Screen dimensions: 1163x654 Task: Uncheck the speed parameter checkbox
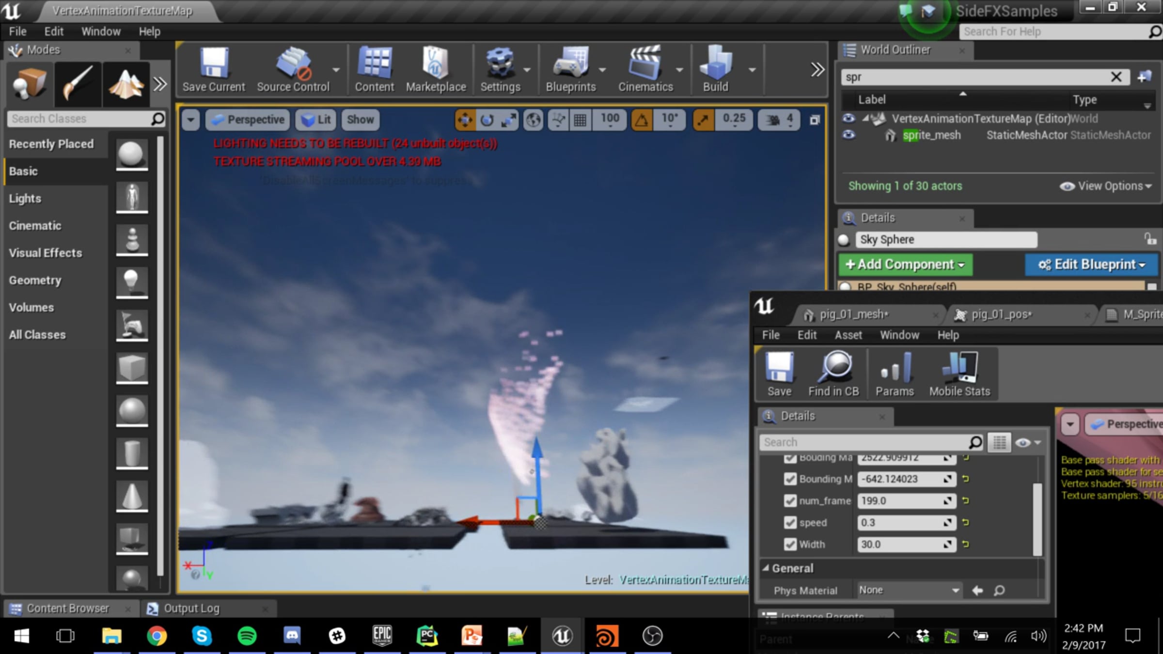[790, 522]
